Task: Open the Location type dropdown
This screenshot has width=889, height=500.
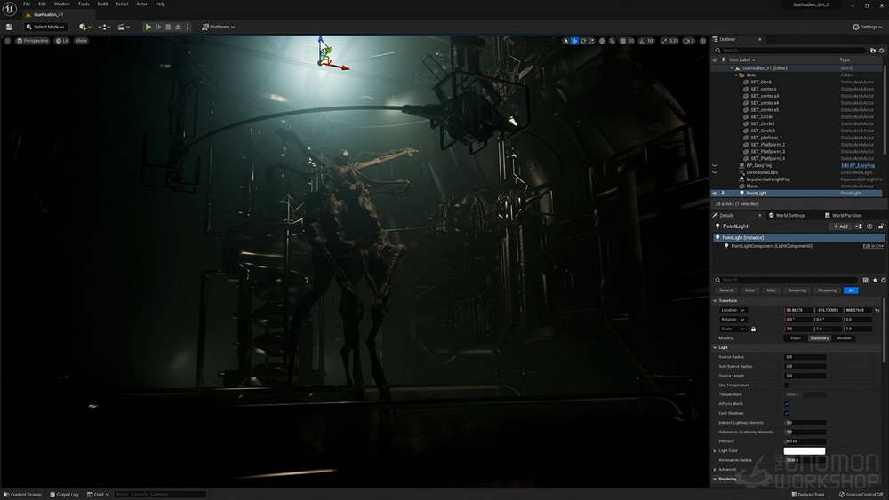Action: click(x=733, y=310)
